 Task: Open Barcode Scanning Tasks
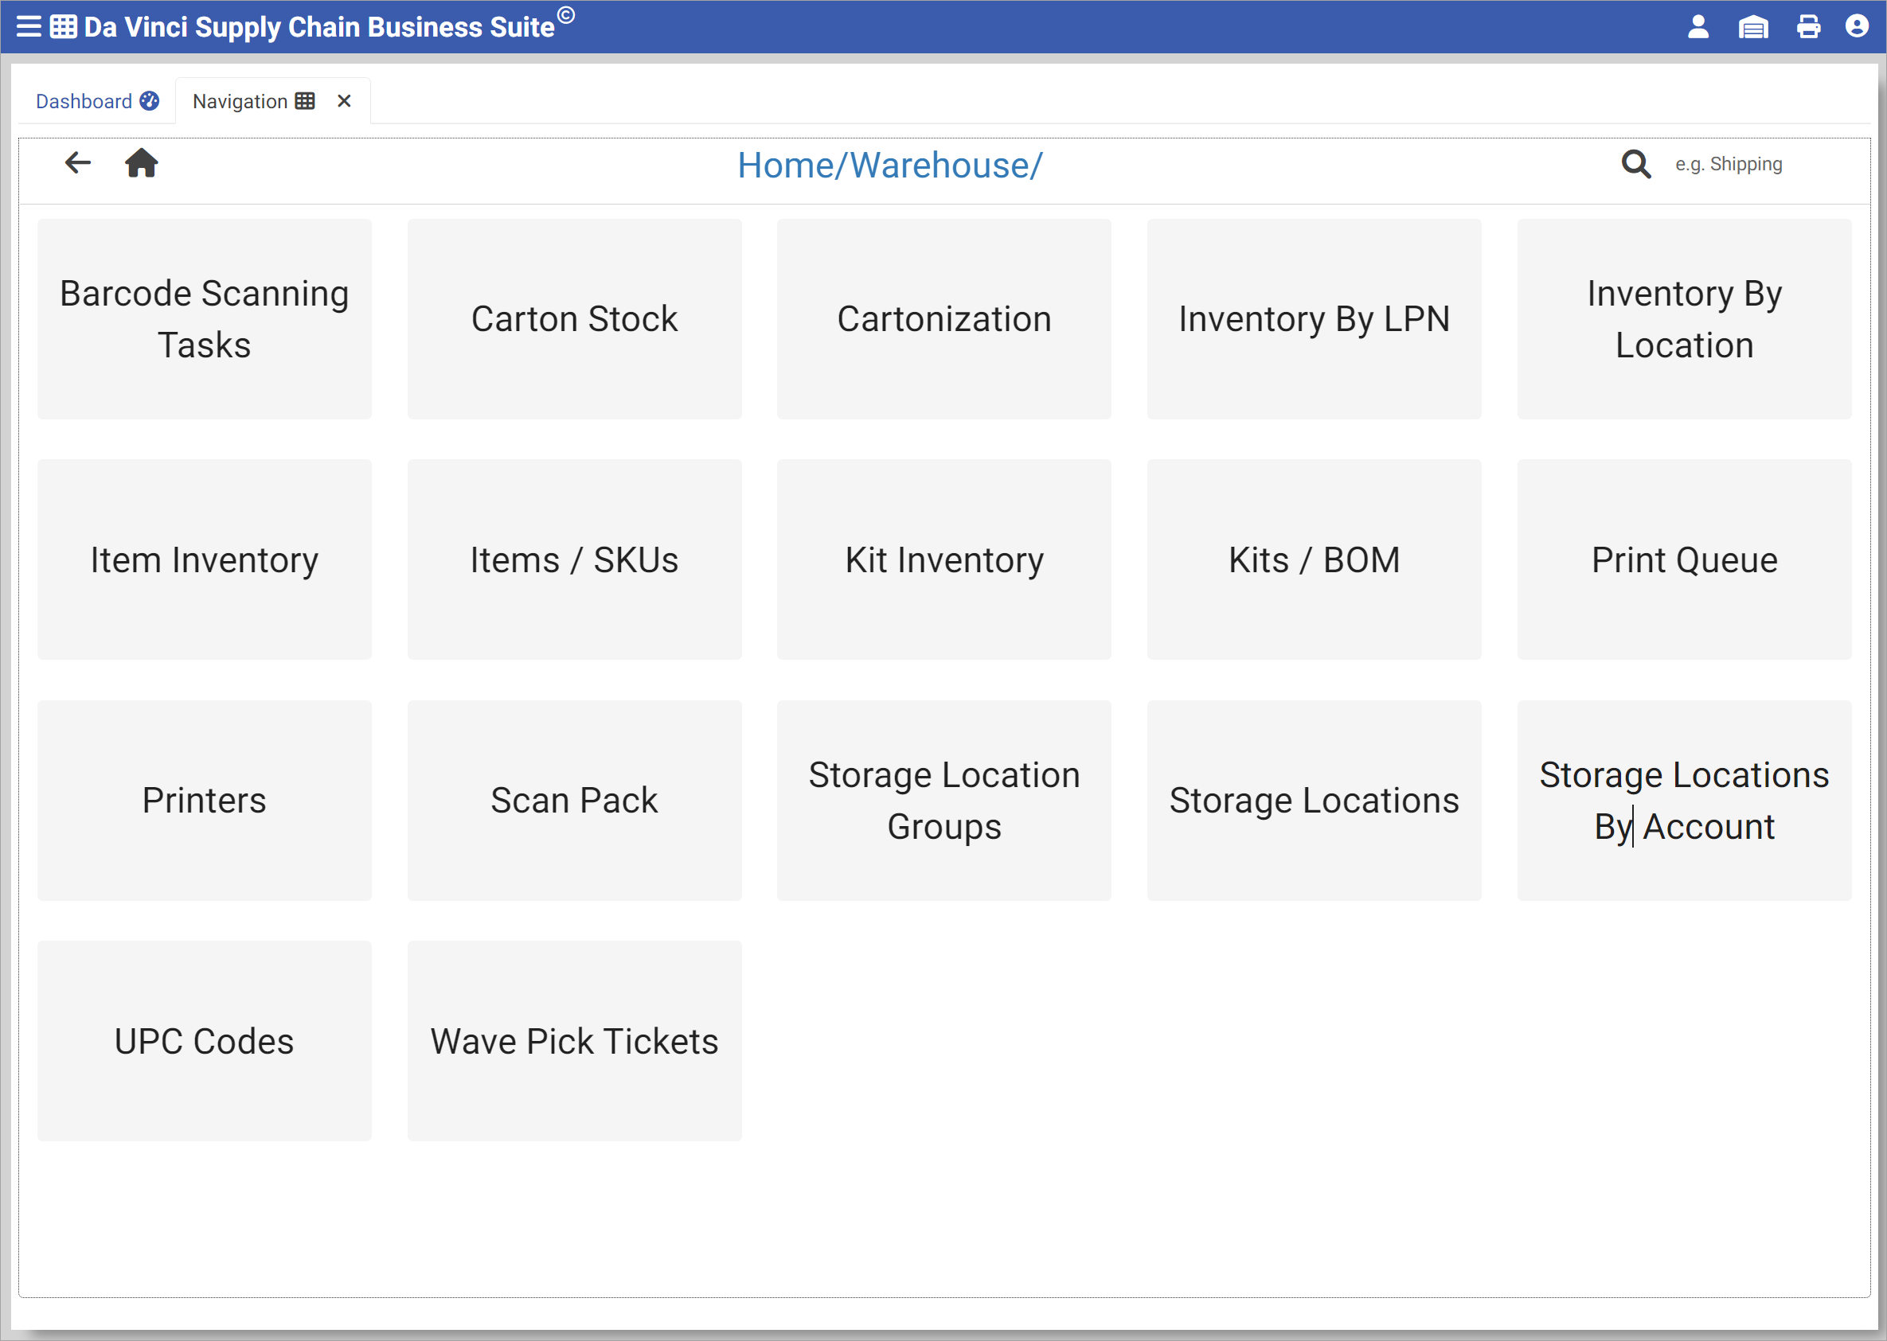(x=203, y=318)
